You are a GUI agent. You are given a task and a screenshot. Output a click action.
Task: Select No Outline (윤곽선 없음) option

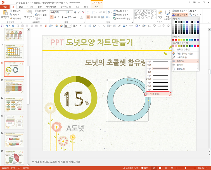coord(186,49)
